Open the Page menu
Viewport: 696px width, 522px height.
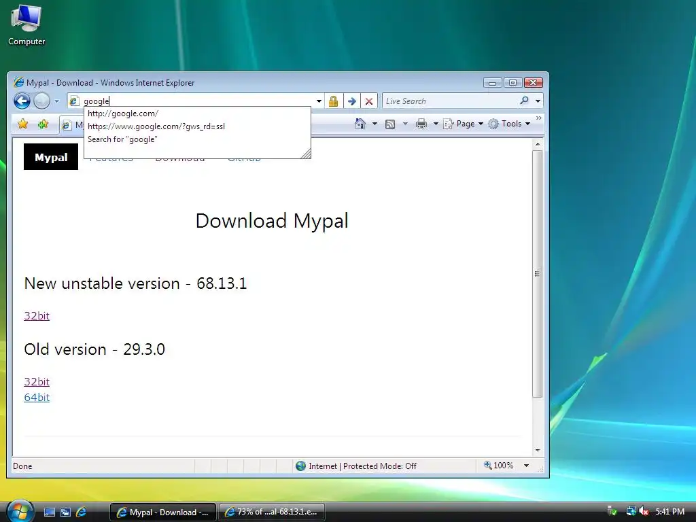[x=463, y=124]
